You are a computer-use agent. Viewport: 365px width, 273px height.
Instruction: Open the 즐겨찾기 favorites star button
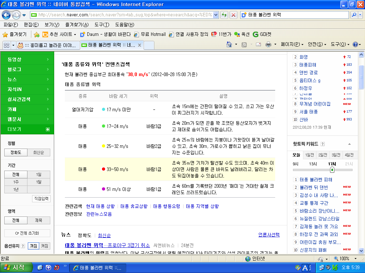15,34
